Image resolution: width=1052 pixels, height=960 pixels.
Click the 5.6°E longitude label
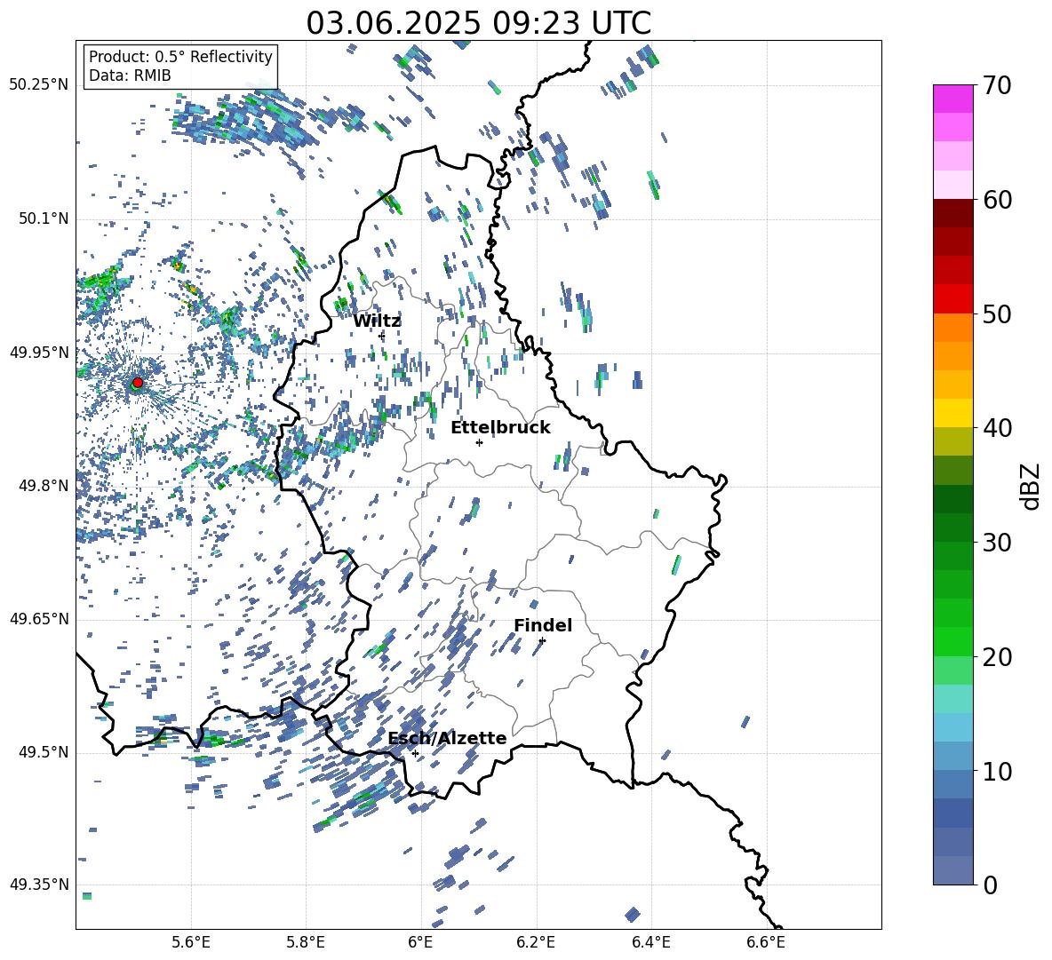pyautogui.click(x=191, y=942)
